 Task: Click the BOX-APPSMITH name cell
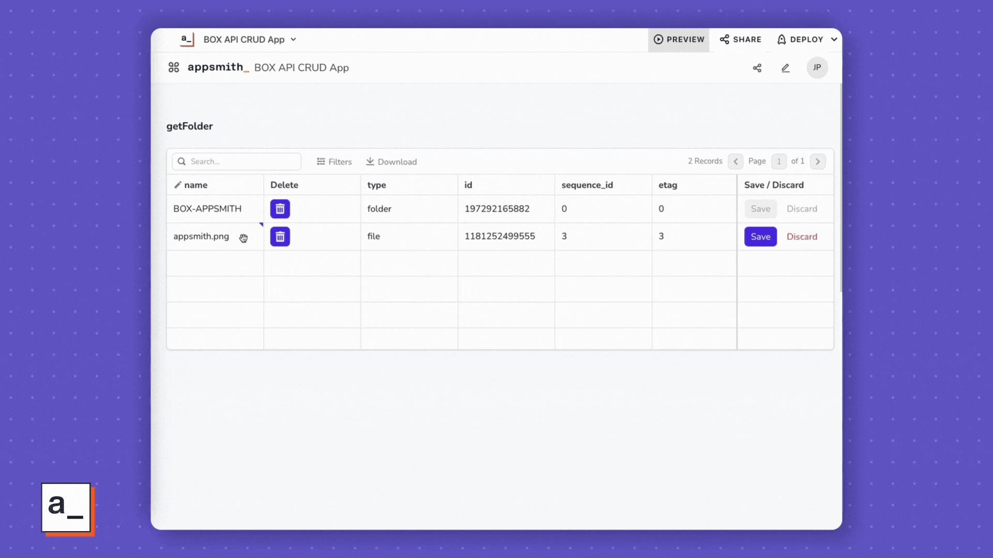coord(215,209)
